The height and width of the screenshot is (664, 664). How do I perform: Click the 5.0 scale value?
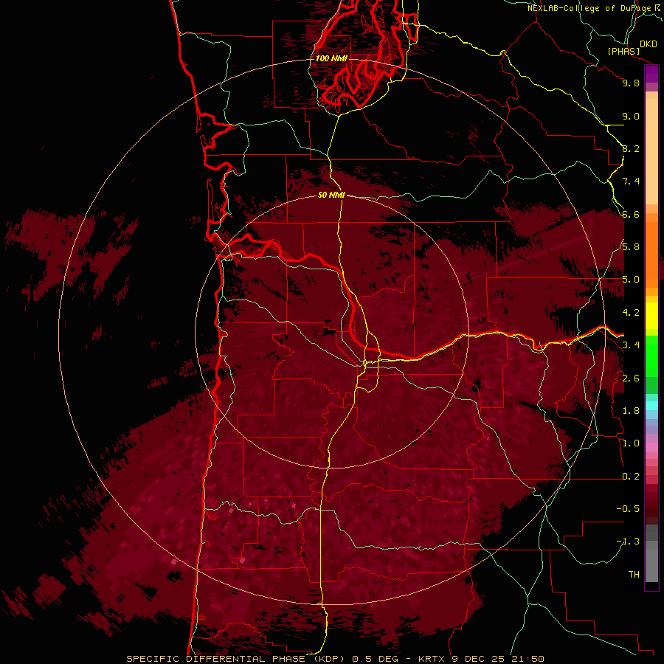[631, 280]
